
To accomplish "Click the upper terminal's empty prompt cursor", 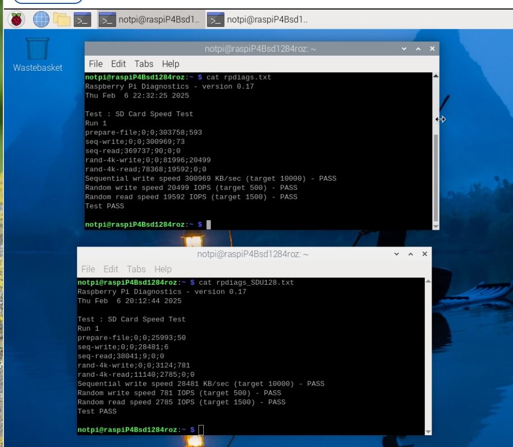I will click(x=208, y=225).
